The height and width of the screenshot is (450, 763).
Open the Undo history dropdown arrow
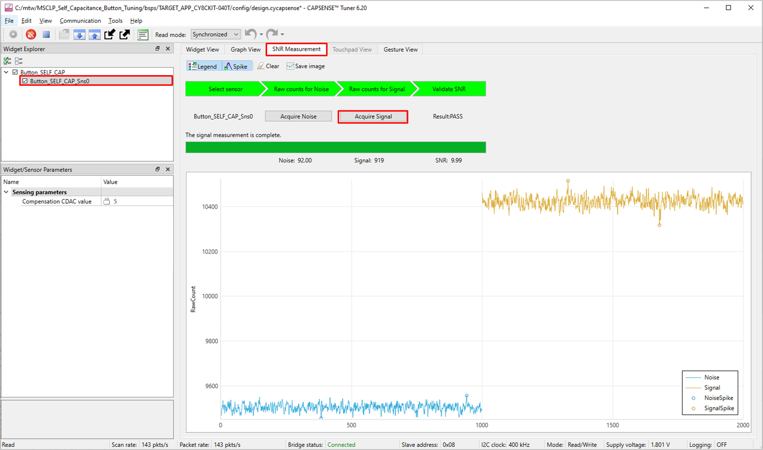261,34
